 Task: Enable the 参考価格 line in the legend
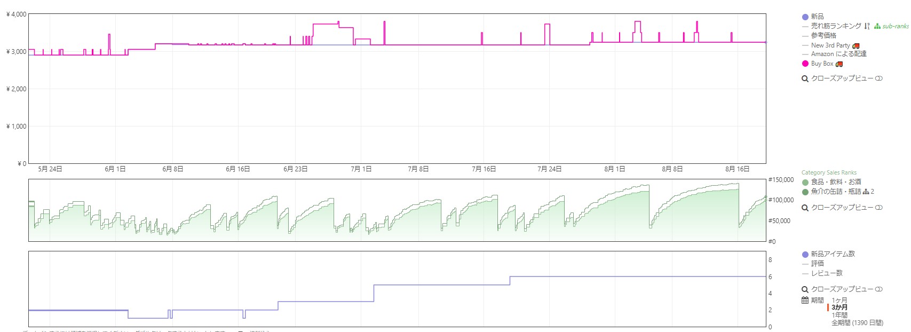[823, 35]
